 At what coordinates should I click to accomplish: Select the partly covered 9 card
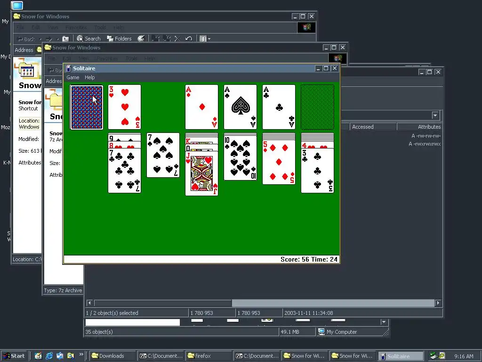124,137
